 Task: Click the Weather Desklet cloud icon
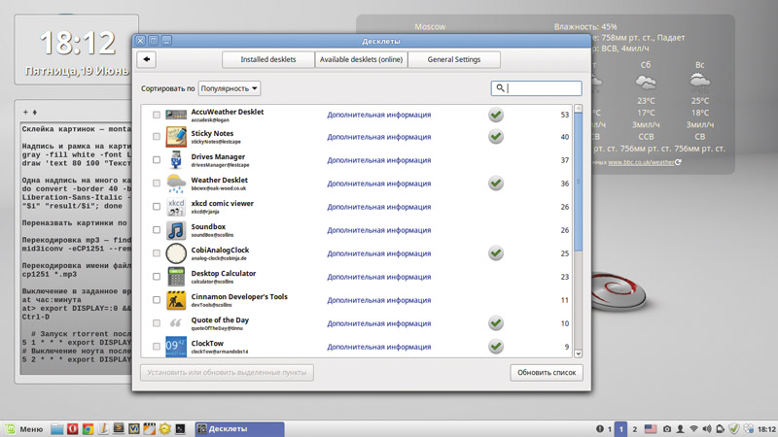pos(176,184)
